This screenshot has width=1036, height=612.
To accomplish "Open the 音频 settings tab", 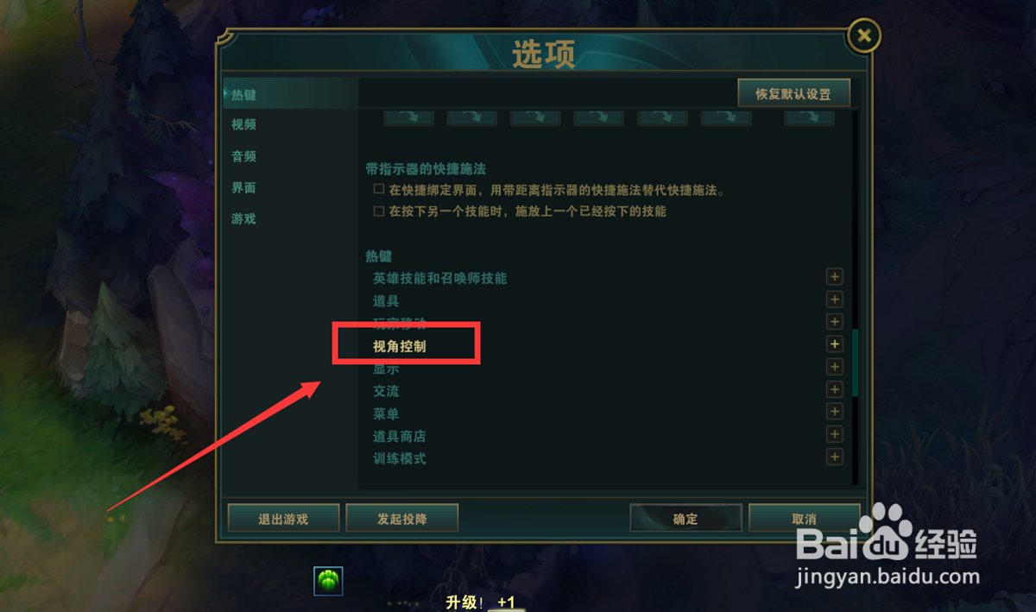I will tap(244, 156).
